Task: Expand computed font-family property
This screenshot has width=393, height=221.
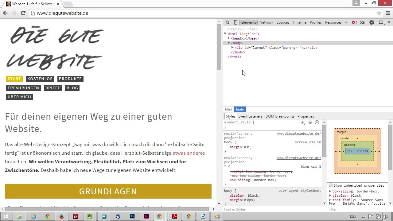Action: click(x=330, y=200)
